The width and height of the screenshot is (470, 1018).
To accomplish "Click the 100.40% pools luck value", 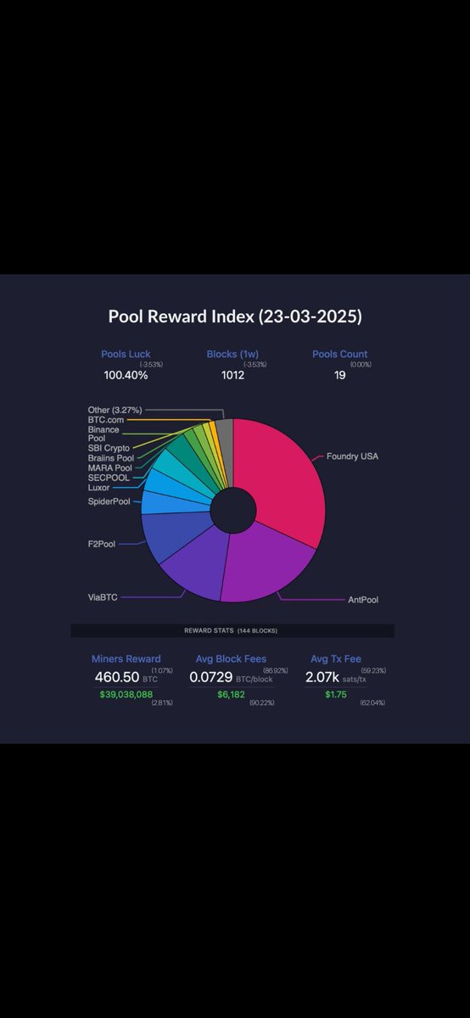I will pyautogui.click(x=126, y=374).
